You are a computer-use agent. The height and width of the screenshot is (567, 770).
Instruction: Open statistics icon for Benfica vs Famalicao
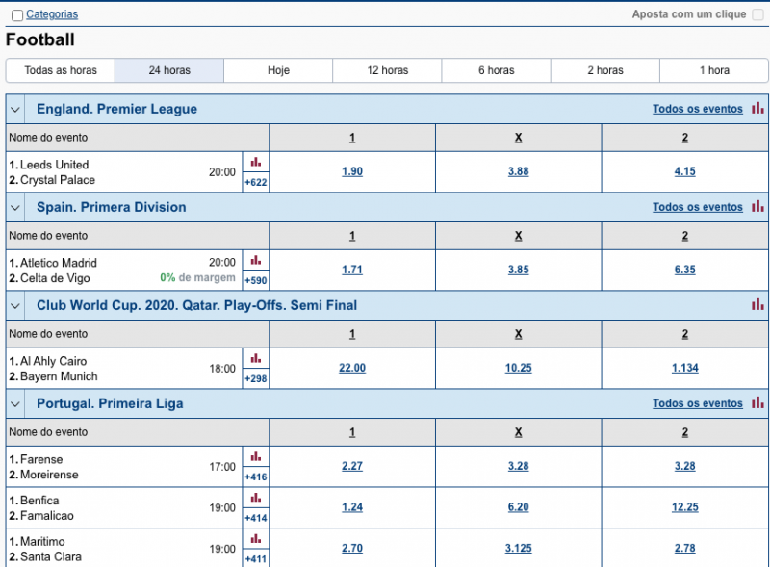coord(256,498)
